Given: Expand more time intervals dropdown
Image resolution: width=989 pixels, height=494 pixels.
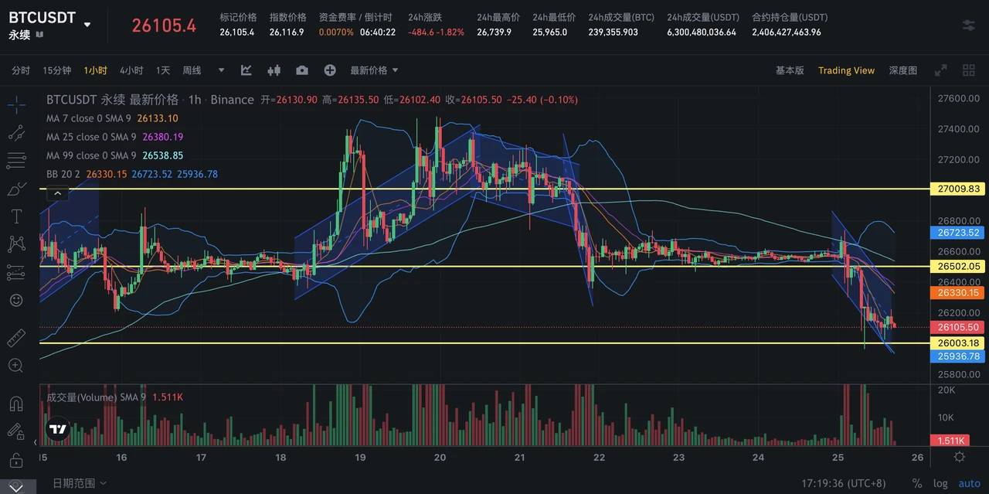Looking at the screenshot, I should [x=222, y=70].
